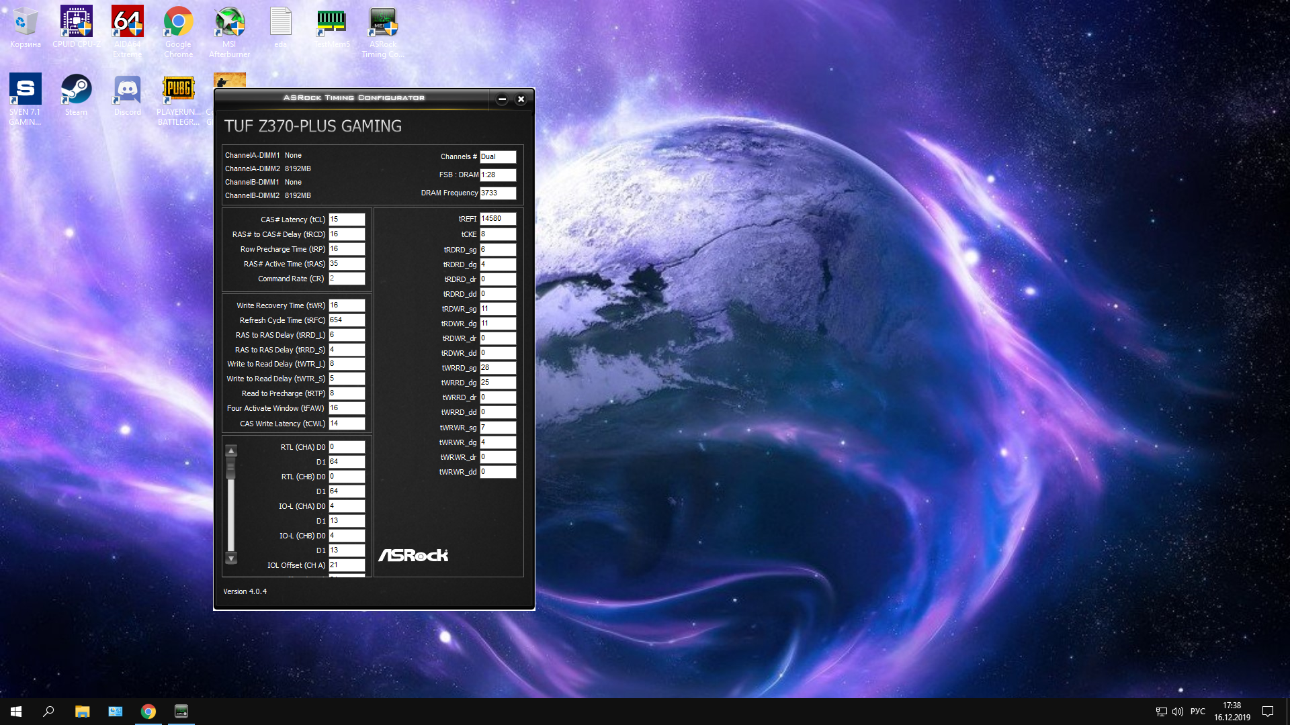Select the tREFI value field
This screenshot has width=1290, height=725.
[497, 219]
